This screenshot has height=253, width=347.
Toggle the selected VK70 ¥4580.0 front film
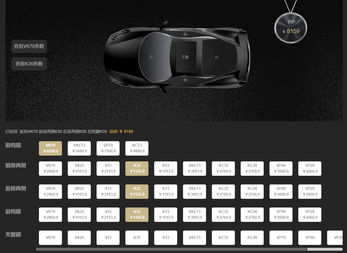pos(50,148)
